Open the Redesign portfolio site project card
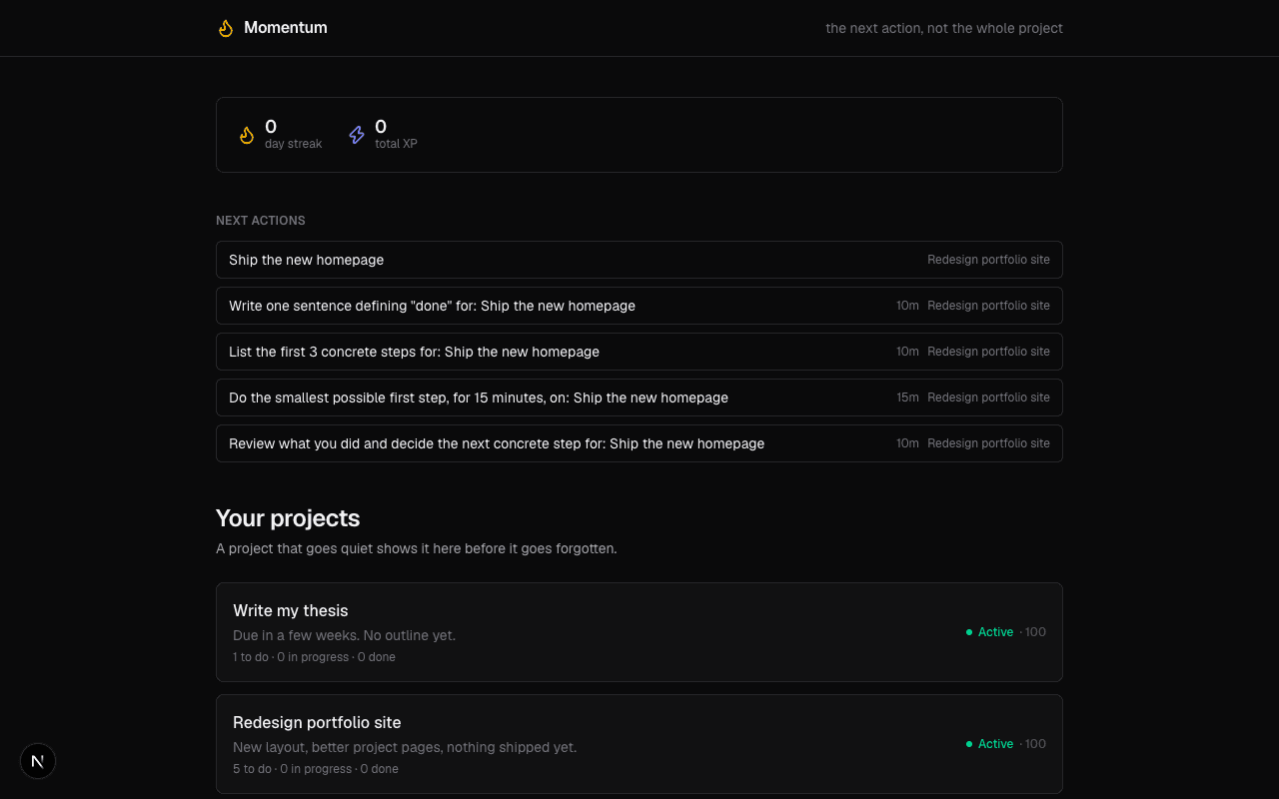Image resolution: width=1279 pixels, height=799 pixels. click(x=639, y=744)
